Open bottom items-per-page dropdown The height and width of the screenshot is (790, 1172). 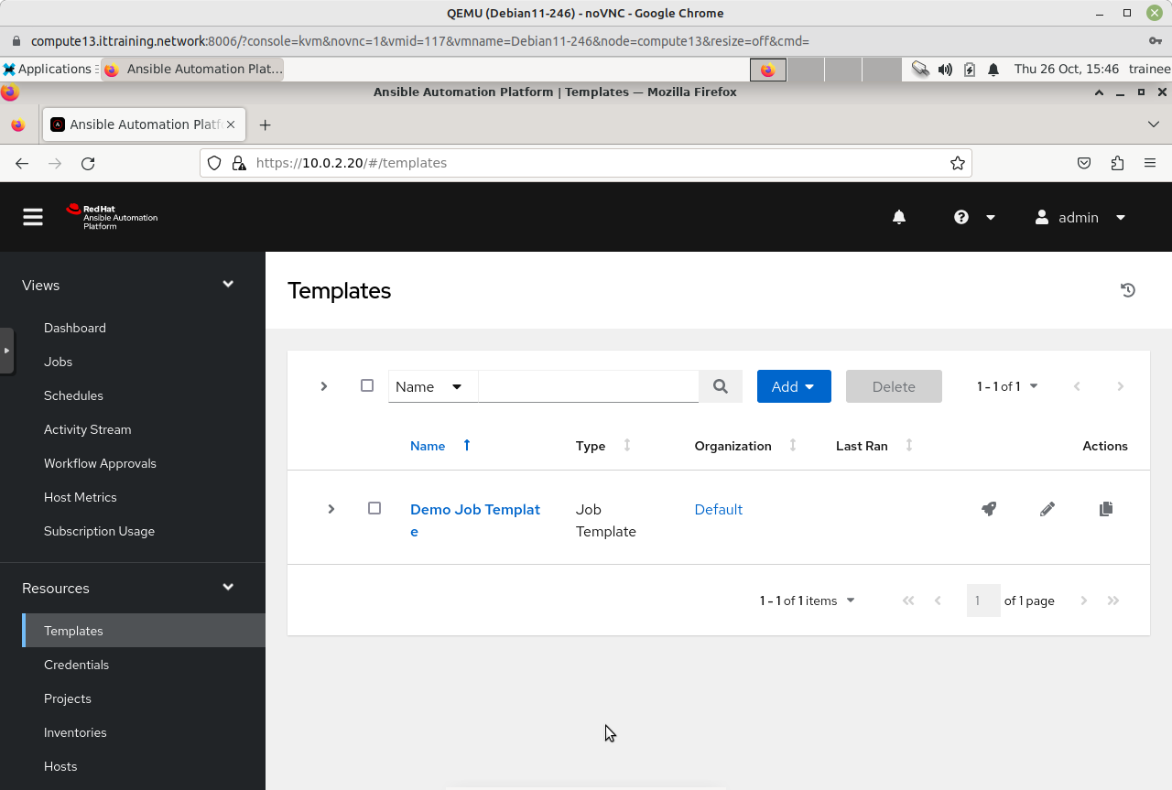807,601
